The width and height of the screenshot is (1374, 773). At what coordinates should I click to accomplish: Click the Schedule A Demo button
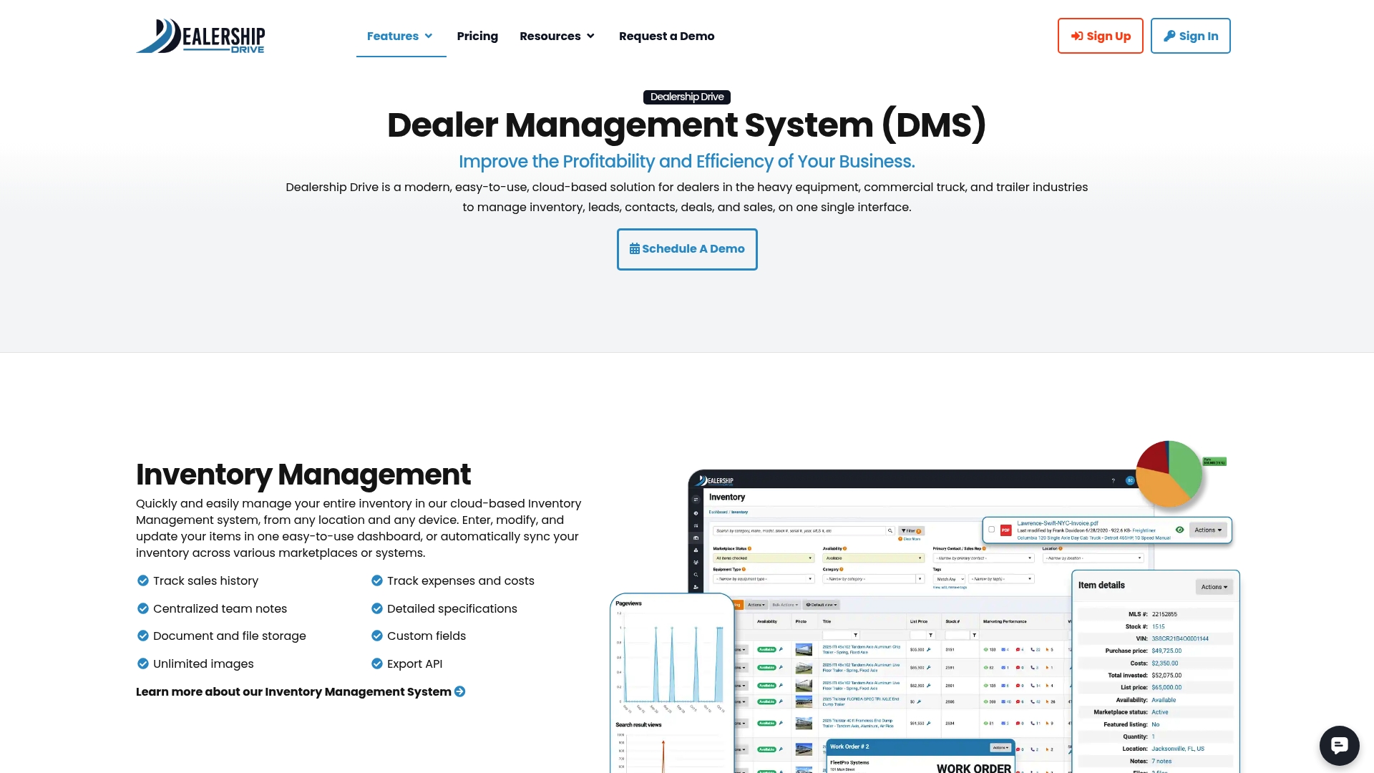tap(687, 249)
